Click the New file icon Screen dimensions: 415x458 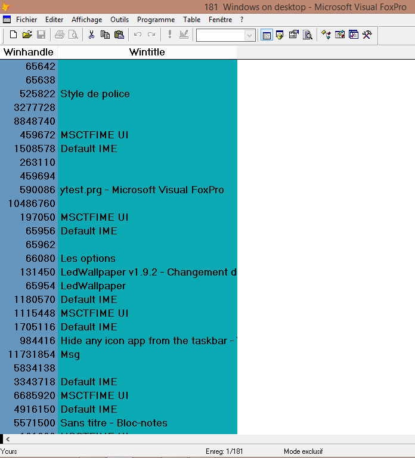(x=13, y=35)
